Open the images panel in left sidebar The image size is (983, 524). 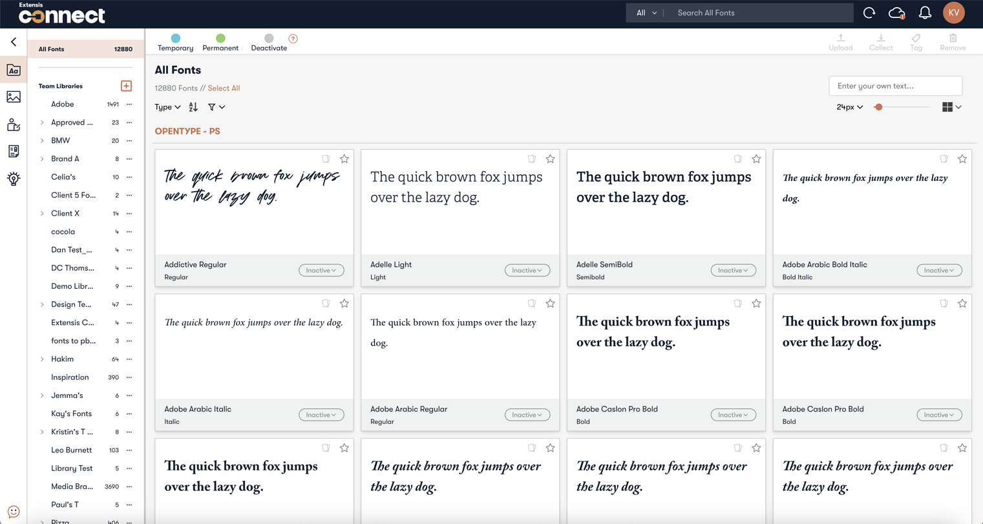(x=14, y=97)
